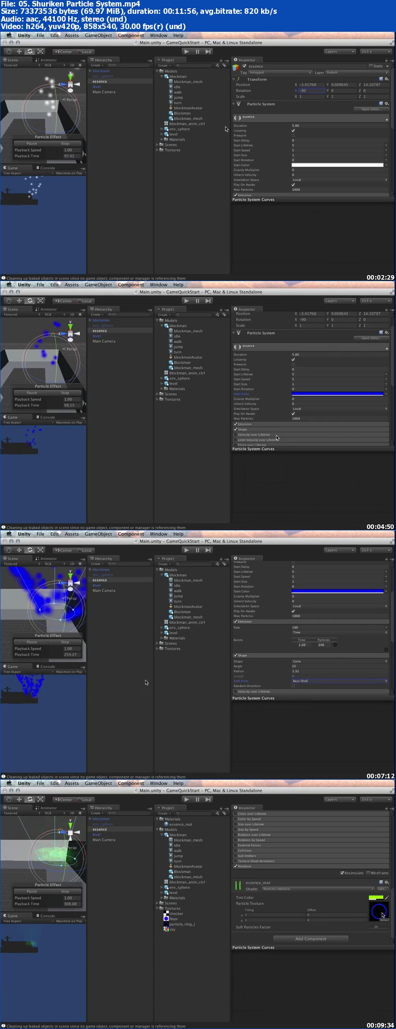Open the Shader dropdown showing Particles/Additive
Image resolution: width=396 pixels, height=1029 pixels.
click(318, 889)
